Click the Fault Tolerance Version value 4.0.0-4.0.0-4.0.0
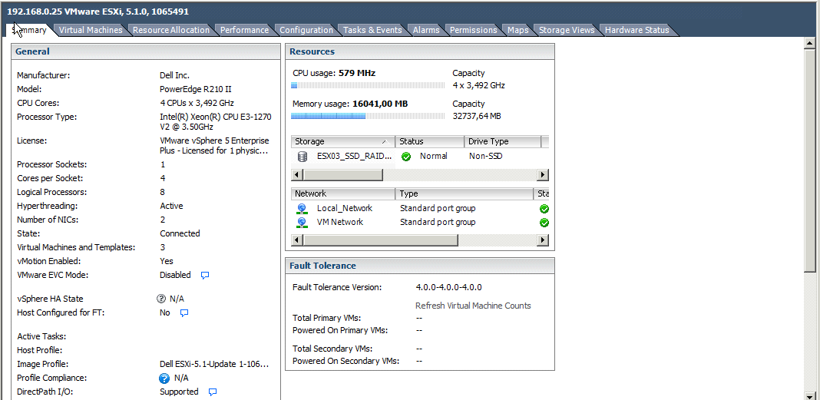The height and width of the screenshot is (400, 820). click(x=448, y=288)
